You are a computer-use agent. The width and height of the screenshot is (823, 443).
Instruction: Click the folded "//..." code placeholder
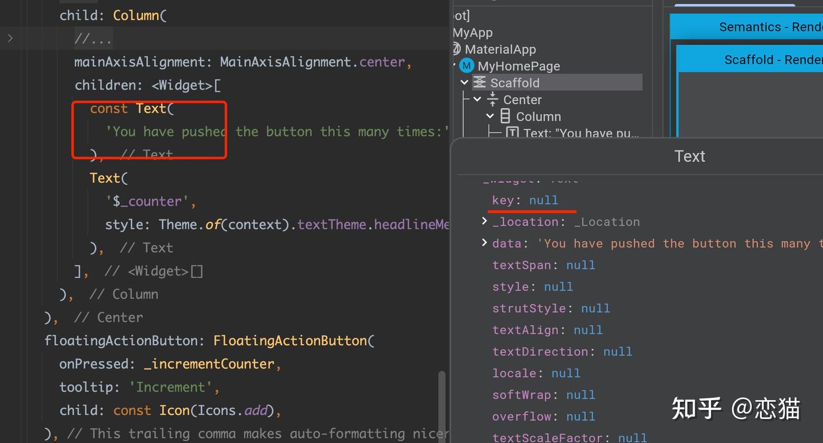(x=93, y=39)
